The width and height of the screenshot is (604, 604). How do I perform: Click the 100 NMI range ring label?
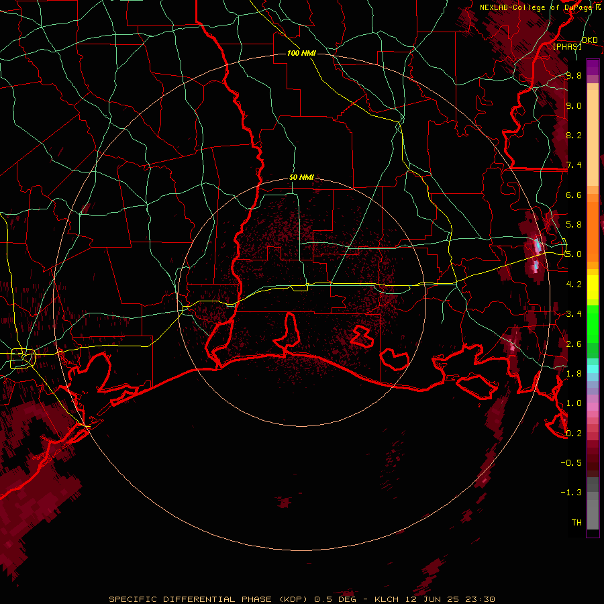301,53
